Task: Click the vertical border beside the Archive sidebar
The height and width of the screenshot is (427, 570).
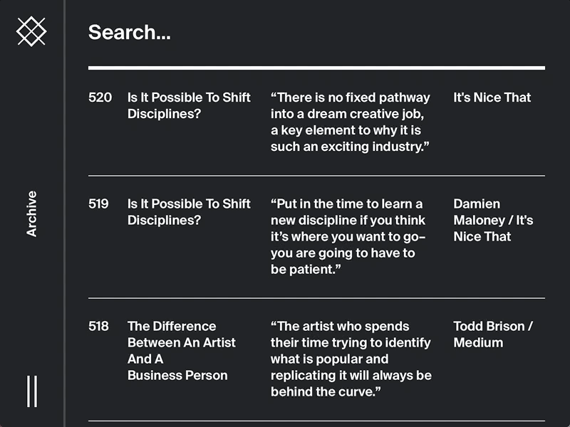Action: coord(64,213)
